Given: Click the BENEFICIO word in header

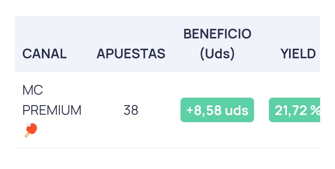Looking at the screenshot, I should tap(217, 34).
